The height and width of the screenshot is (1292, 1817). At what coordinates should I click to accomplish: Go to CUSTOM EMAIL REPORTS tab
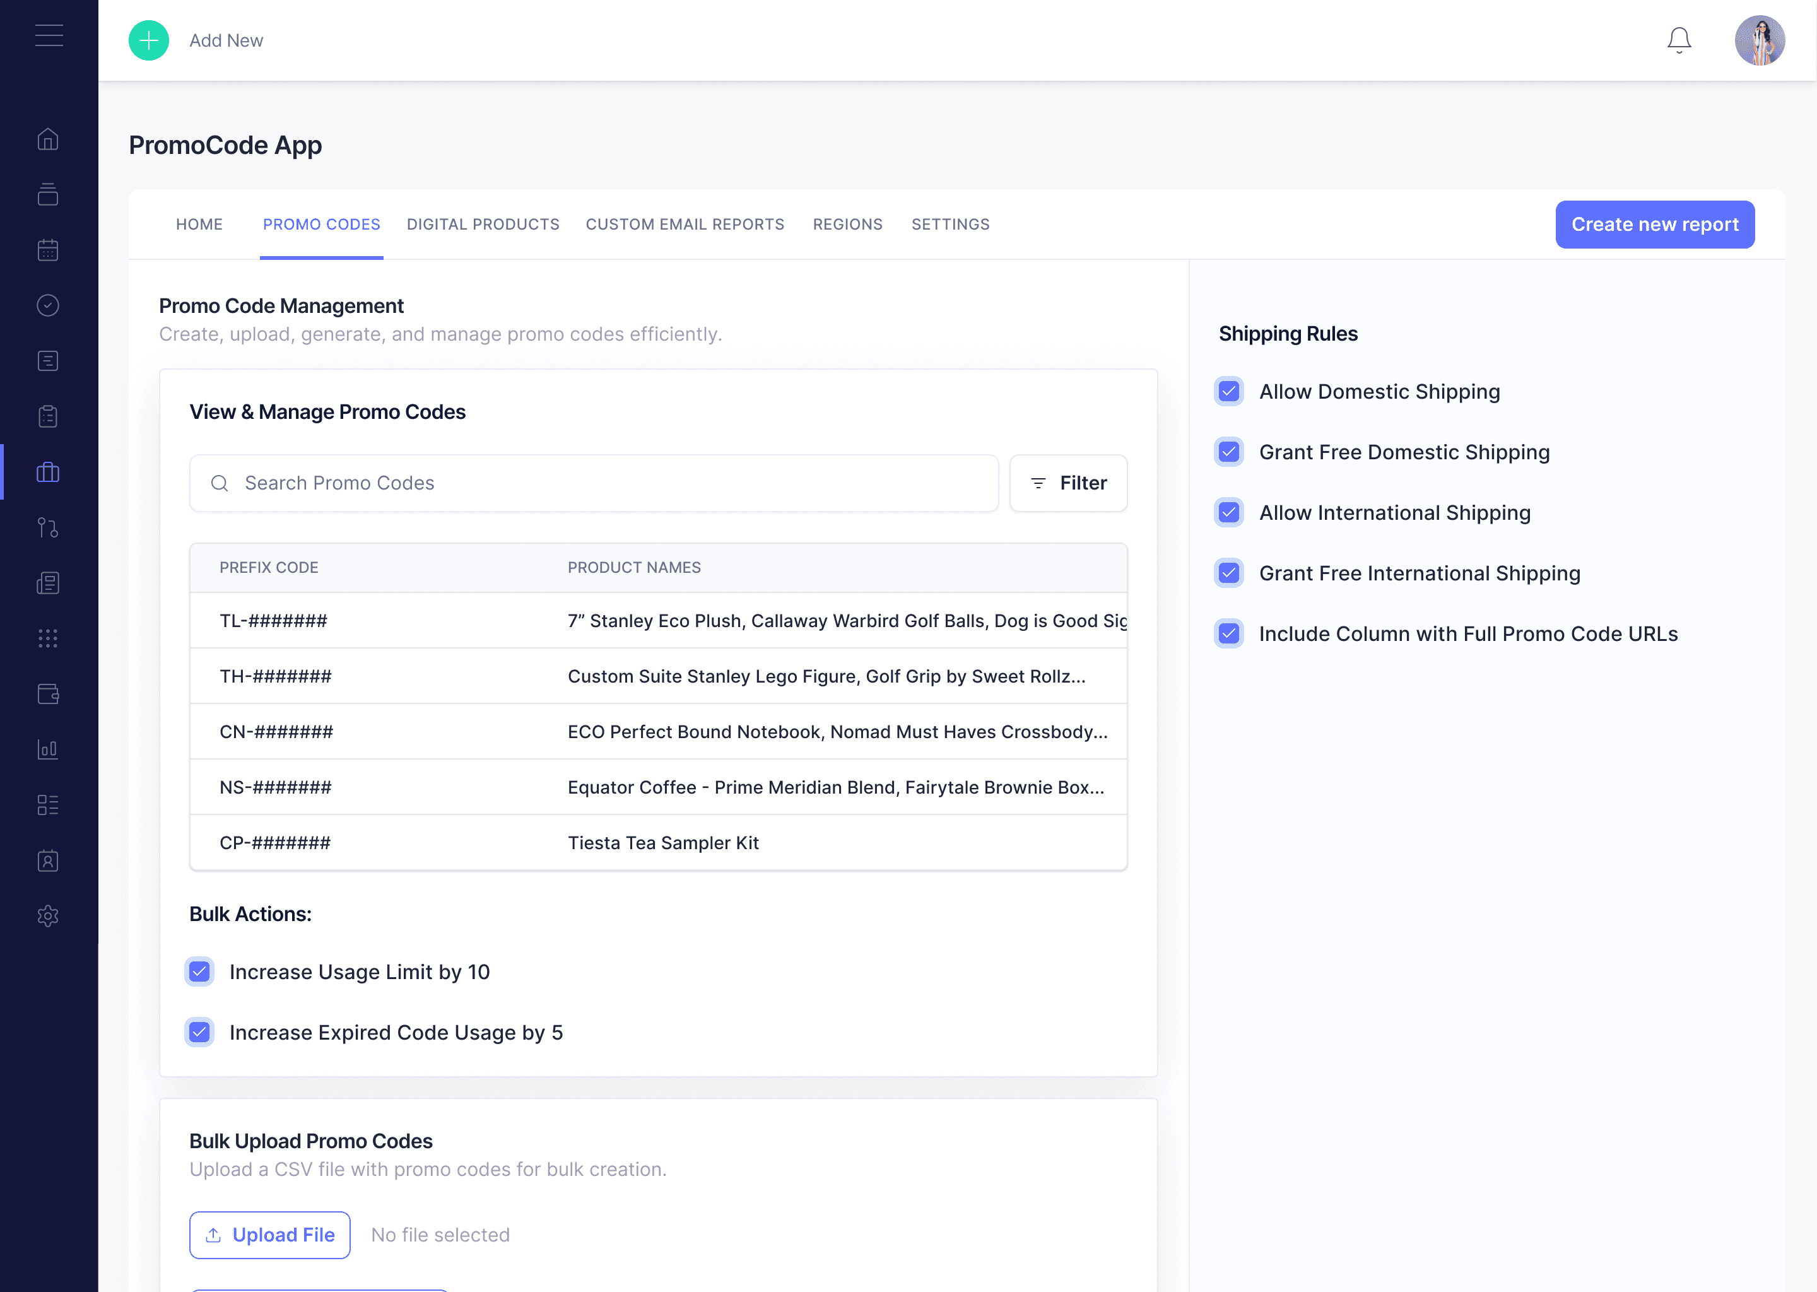click(685, 225)
